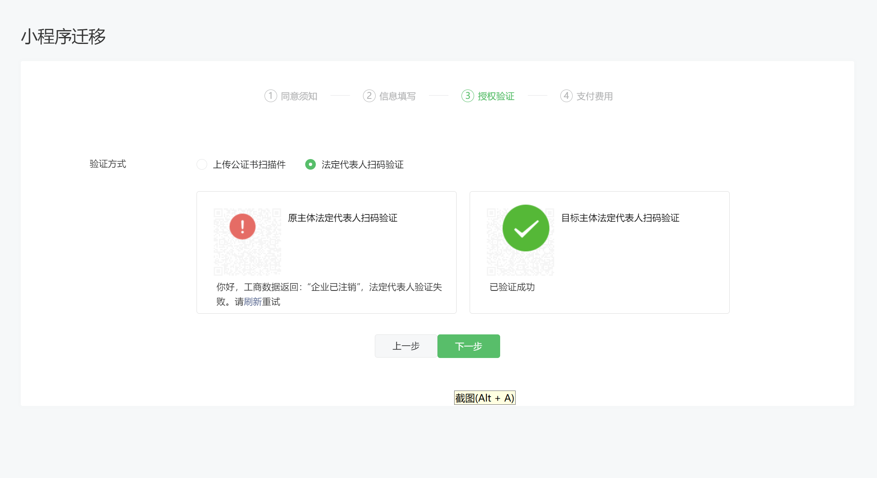Click the 同意须知 step label

[299, 96]
